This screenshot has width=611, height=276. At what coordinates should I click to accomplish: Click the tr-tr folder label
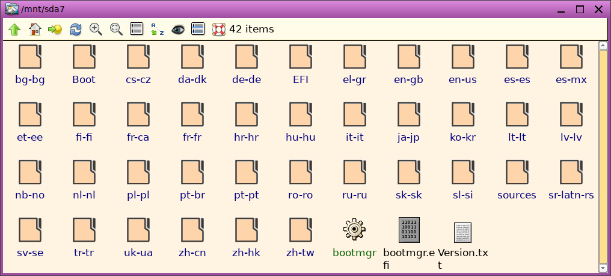84,253
